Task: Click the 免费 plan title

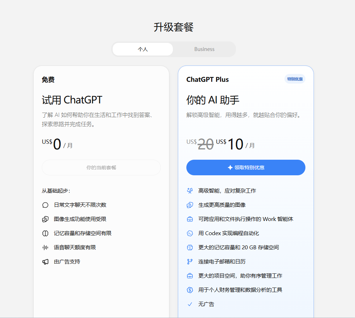Action: tap(48, 79)
